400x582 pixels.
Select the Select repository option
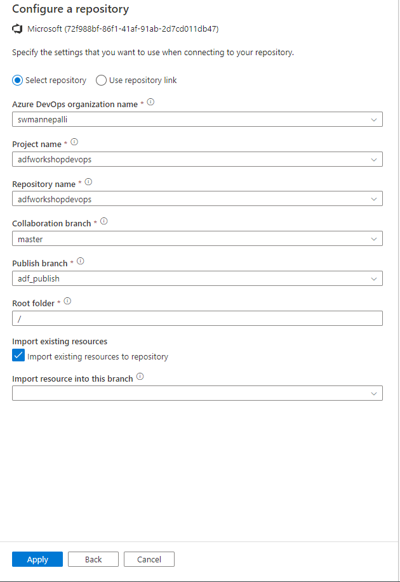click(18, 80)
